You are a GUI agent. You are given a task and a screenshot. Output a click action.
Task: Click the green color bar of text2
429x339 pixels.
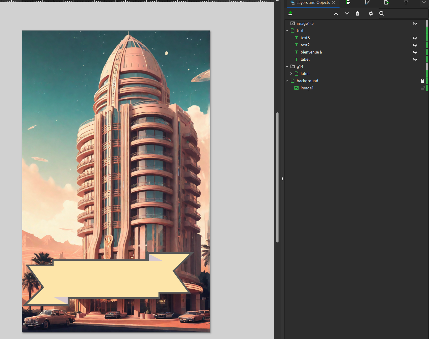(x=427, y=45)
